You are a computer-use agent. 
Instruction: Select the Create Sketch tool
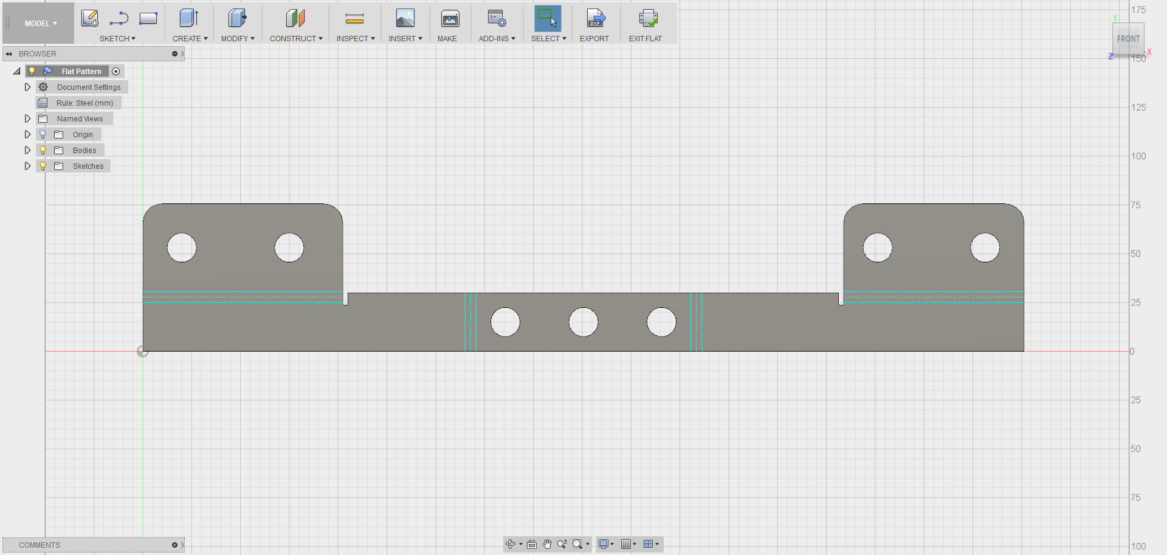(90, 18)
